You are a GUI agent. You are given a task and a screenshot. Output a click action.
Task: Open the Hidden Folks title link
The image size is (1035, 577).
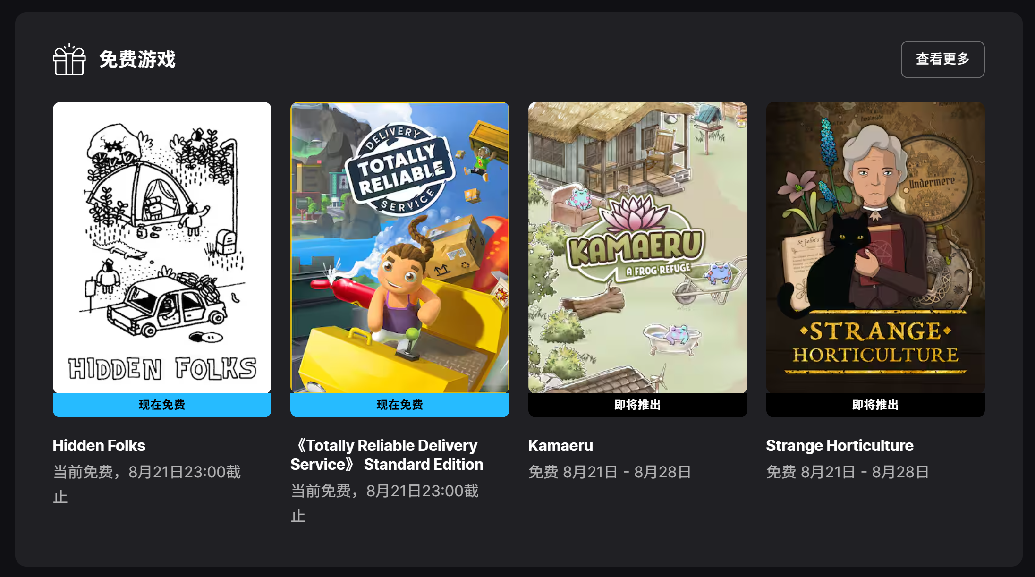[x=99, y=445]
